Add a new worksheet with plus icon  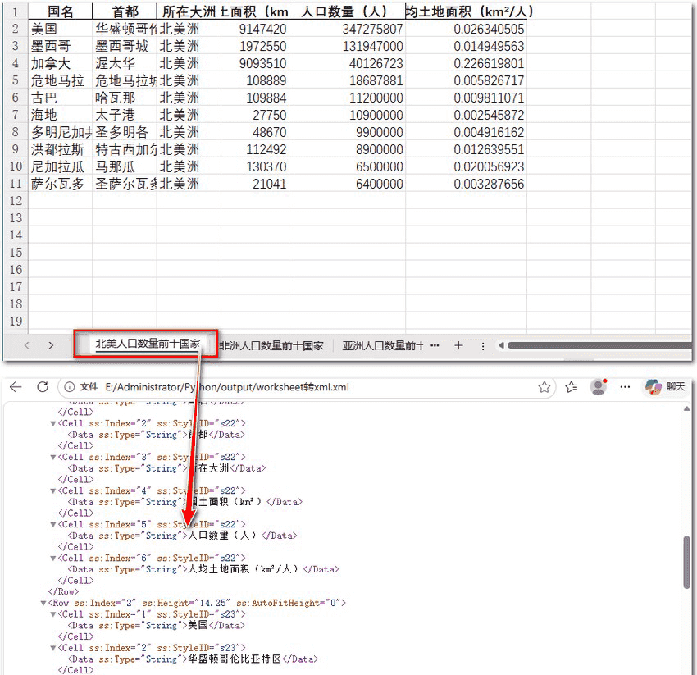458,345
